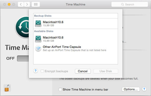The image size is (151, 96).
Task: Click the AirPort Time Capsule Wi-Fi icon
Action: click(38, 48)
